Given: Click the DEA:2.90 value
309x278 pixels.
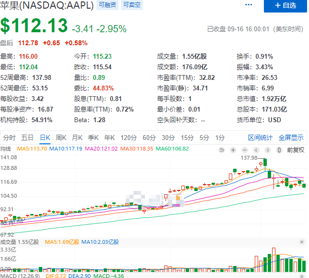Looking at the screenshot, I should 80,276.
